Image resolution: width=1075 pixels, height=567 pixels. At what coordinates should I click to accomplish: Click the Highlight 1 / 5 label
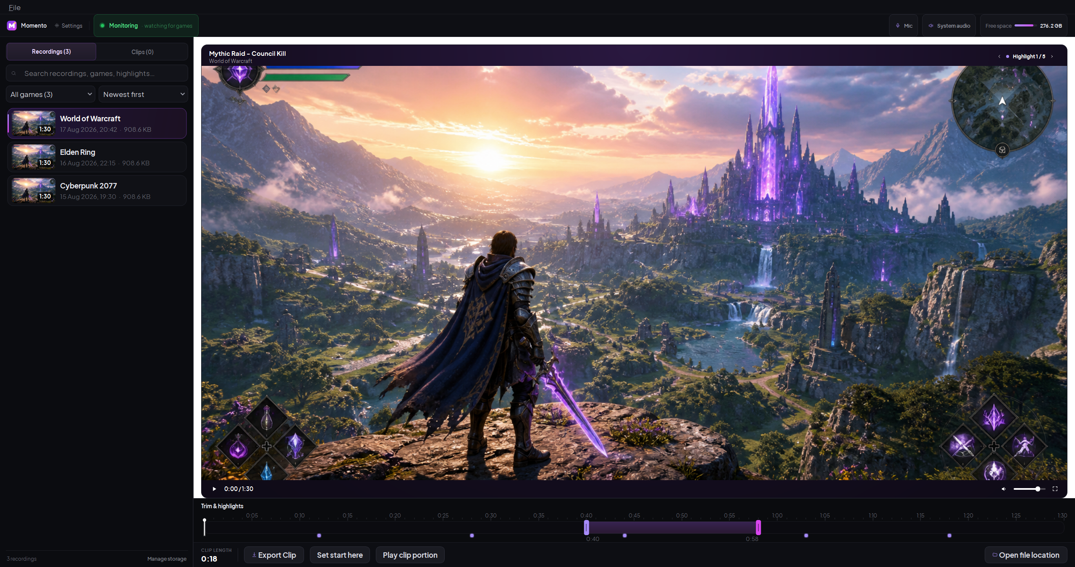[1028, 57]
